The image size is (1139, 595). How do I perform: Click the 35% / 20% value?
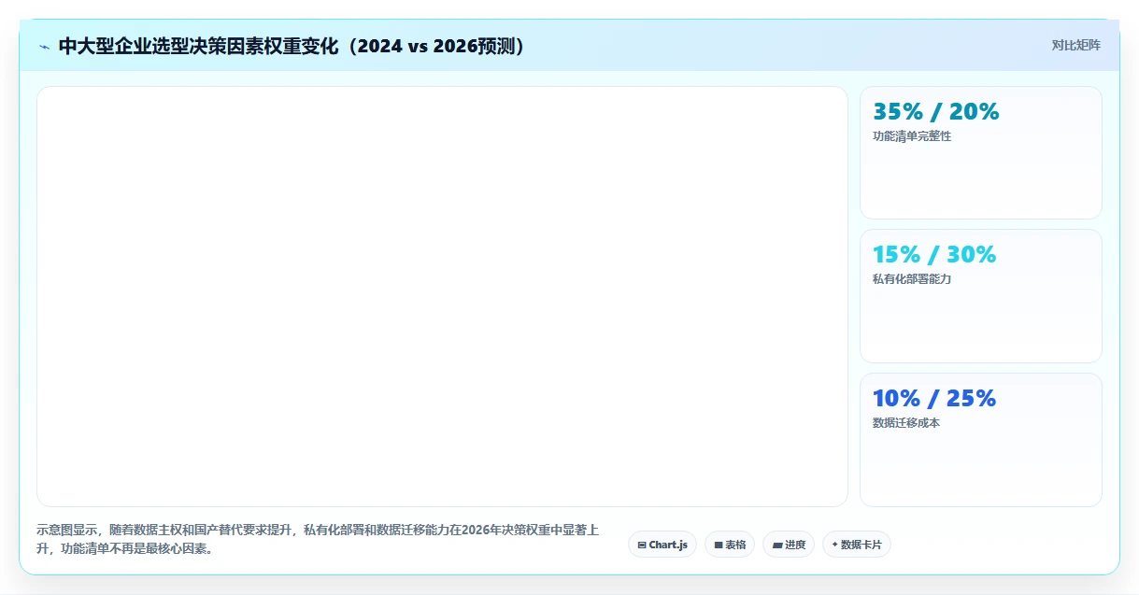pyautogui.click(x=936, y=112)
